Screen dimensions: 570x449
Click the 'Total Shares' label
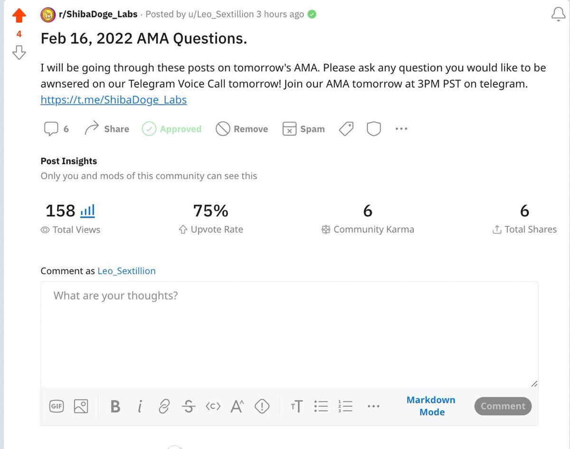pyautogui.click(x=531, y=230)
